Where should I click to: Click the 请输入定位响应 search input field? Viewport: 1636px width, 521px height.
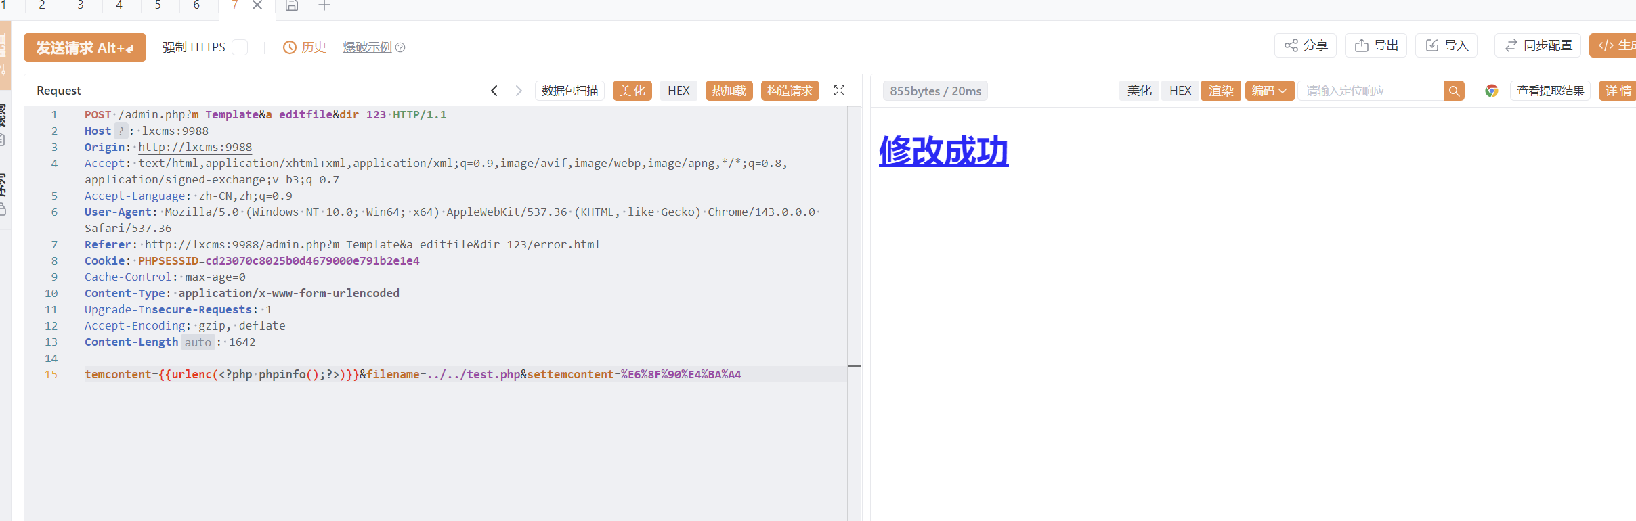(x=1370, y=91)
